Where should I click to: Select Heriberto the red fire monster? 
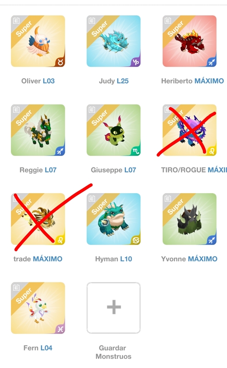(189, 41)
